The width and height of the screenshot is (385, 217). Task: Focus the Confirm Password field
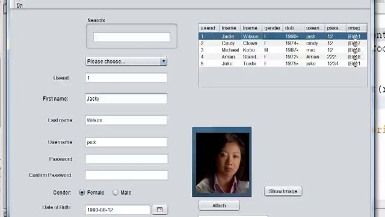coord(127,175)
